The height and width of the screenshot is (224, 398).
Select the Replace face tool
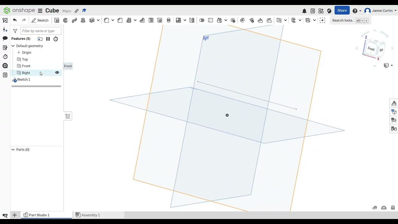tap(269, 20)
